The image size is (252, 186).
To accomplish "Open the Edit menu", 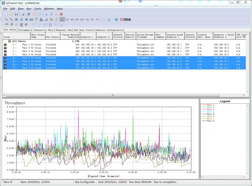I will [12, 9].
